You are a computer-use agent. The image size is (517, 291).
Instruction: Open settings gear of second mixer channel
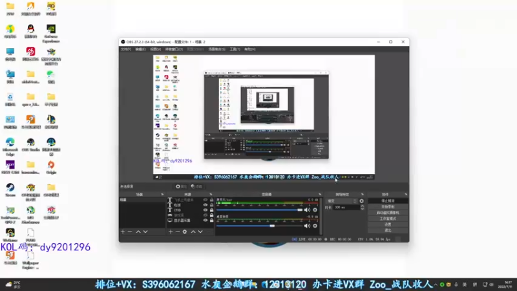pos(315,226)
